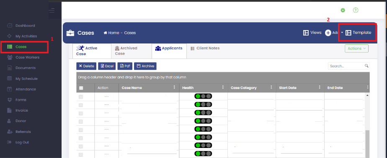Screen dimensions: 387x158
Task: Click the Invoice page icon
Action: coord(9,110)
